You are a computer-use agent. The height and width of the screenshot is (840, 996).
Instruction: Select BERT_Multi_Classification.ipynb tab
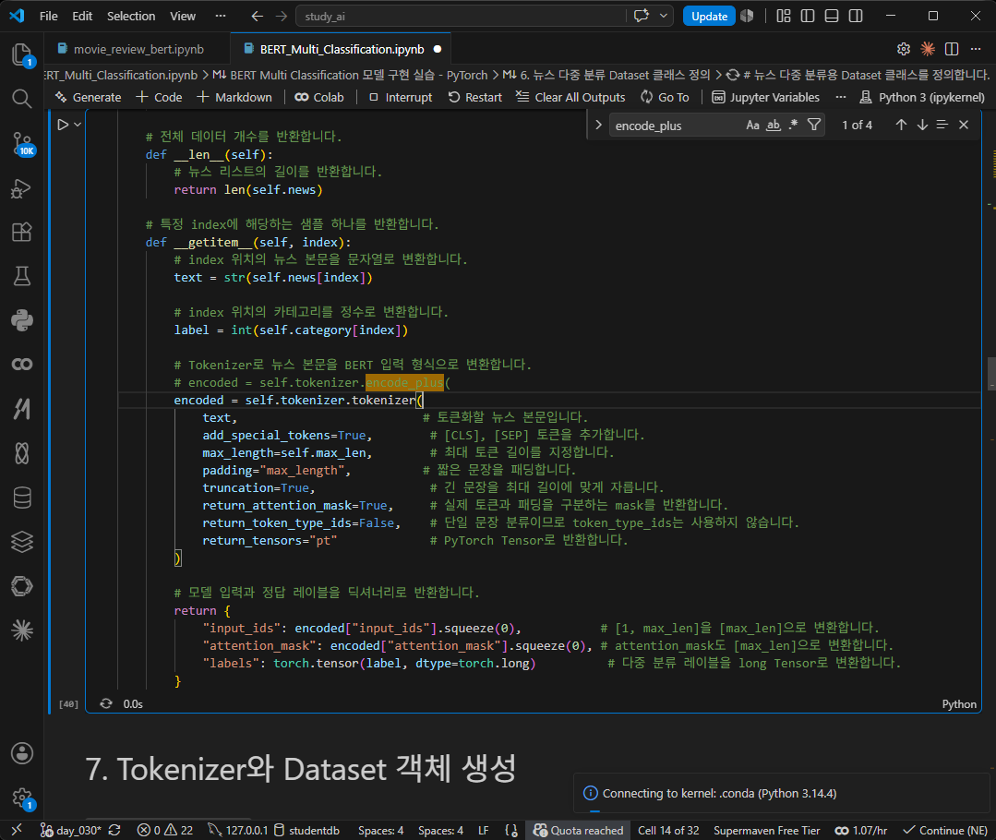pyautogui.click(x=342, y=49)
